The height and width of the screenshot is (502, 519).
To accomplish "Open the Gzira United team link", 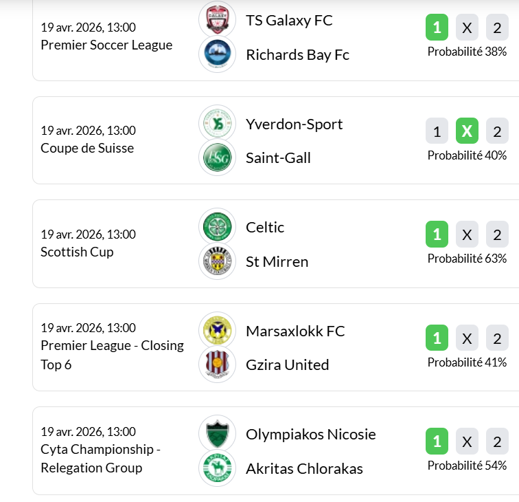I will (x=287, y=364).
